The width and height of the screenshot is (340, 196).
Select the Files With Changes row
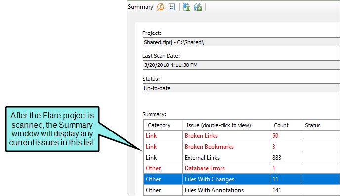point(242,179)
